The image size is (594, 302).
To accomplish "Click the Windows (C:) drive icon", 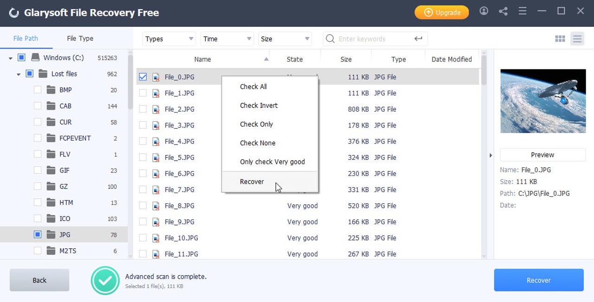I will 35,57.
